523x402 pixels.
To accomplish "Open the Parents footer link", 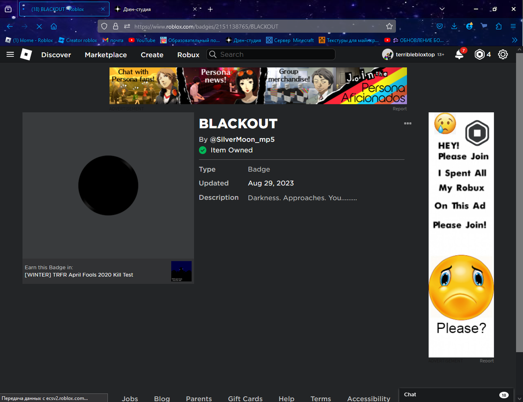I will [199, 399].
